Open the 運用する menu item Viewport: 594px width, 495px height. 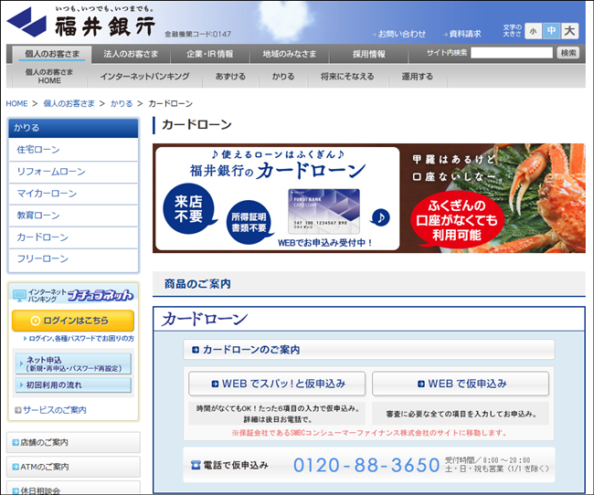pos(417,76)
